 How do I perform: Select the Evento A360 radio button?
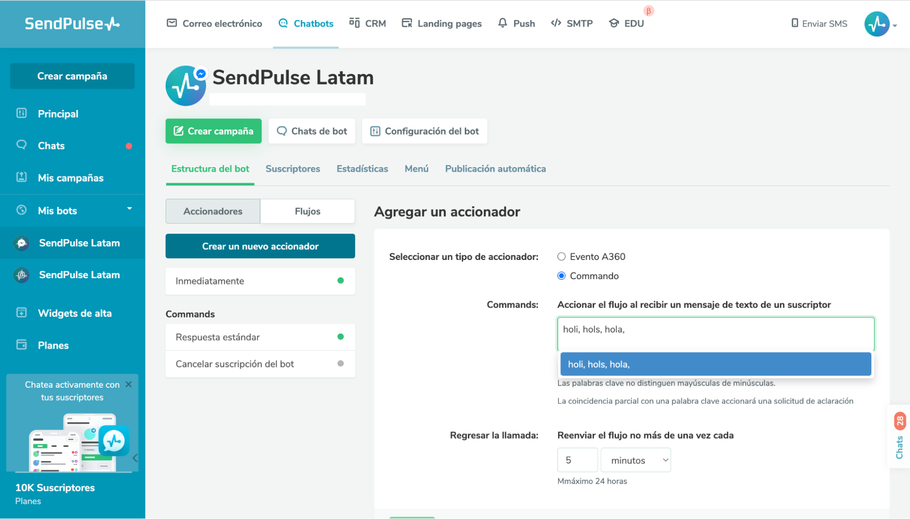tap(561, 257)
